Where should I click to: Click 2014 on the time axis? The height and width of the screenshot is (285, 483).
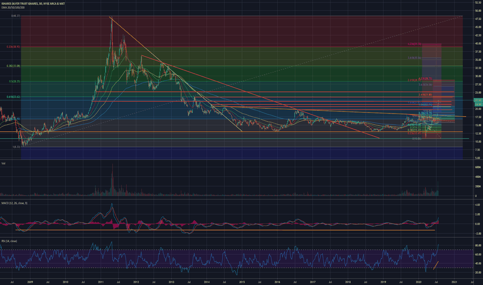click(207, 281)
